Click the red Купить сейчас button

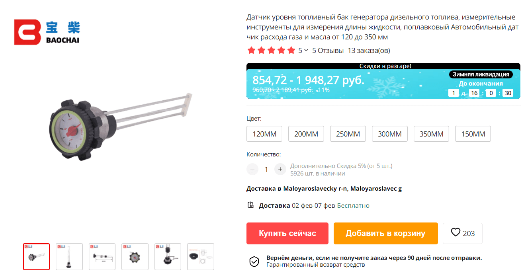287,233
